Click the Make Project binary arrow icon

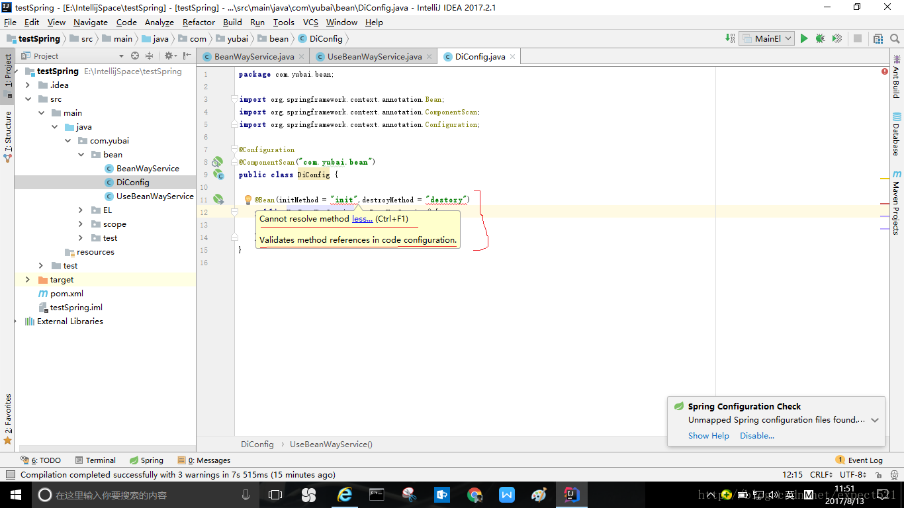730,38
